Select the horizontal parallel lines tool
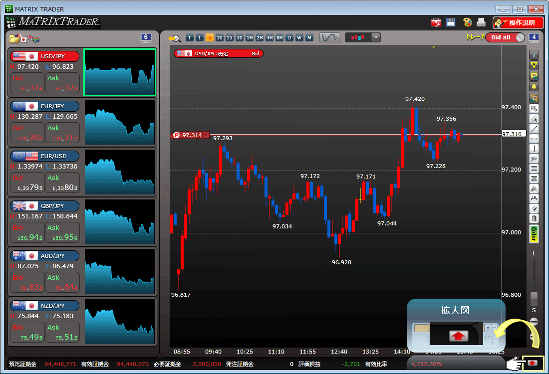549x374 pixels. click(x=534, y=169)
